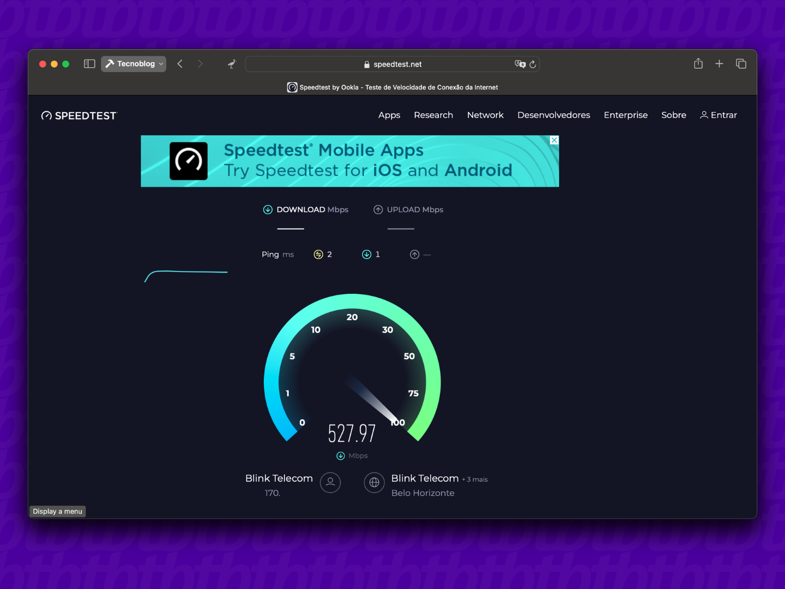This screenshot has height=589, width=785.
Task: Toggle the Safari sidebar panel
Action: pos(89,64)
